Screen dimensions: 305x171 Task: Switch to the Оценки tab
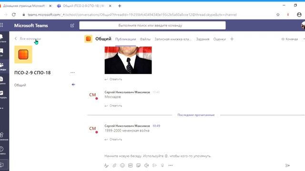(219, 39)
